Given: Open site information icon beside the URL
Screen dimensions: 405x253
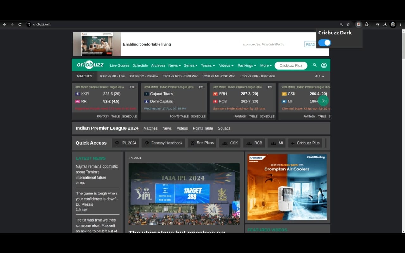Looking at the screenshot, I should pos(29,24).
